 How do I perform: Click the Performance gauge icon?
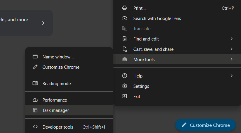point(35,100)
